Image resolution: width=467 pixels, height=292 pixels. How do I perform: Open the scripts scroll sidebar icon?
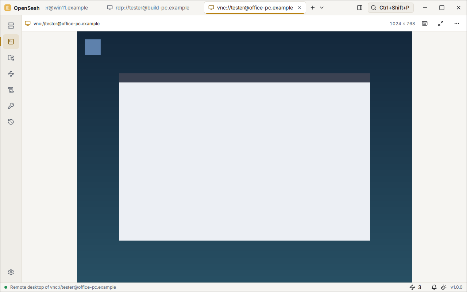click(x=11, y=90)
